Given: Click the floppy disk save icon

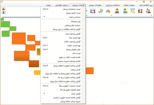Looking at the screenshot, I should (93, 11).
